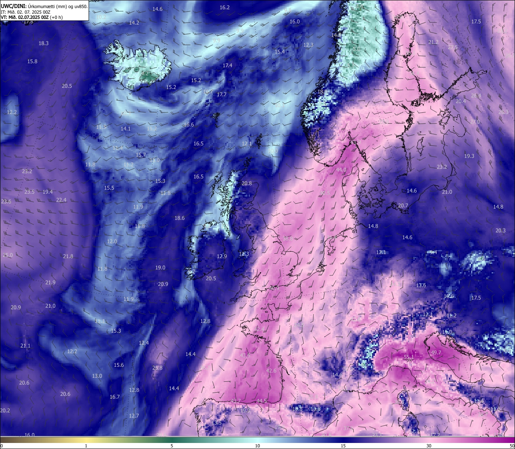Screen dimensions: 515x449
Task: Click the color scale label 30
Action: click(429, 446)
